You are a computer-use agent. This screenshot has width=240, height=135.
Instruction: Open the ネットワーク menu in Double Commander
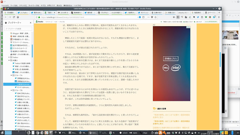(34, 6)
